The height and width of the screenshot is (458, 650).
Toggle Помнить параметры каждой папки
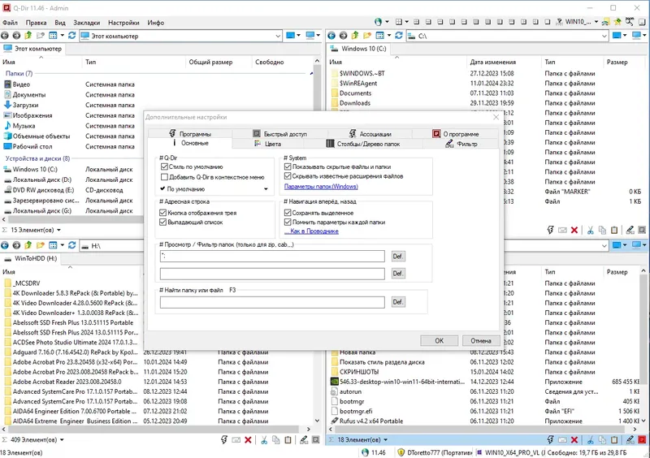pyautogui.click(x=288, y=223)
